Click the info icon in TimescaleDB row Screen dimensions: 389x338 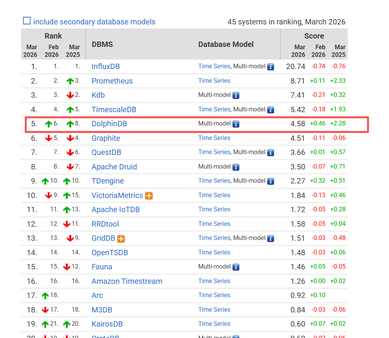271,109
